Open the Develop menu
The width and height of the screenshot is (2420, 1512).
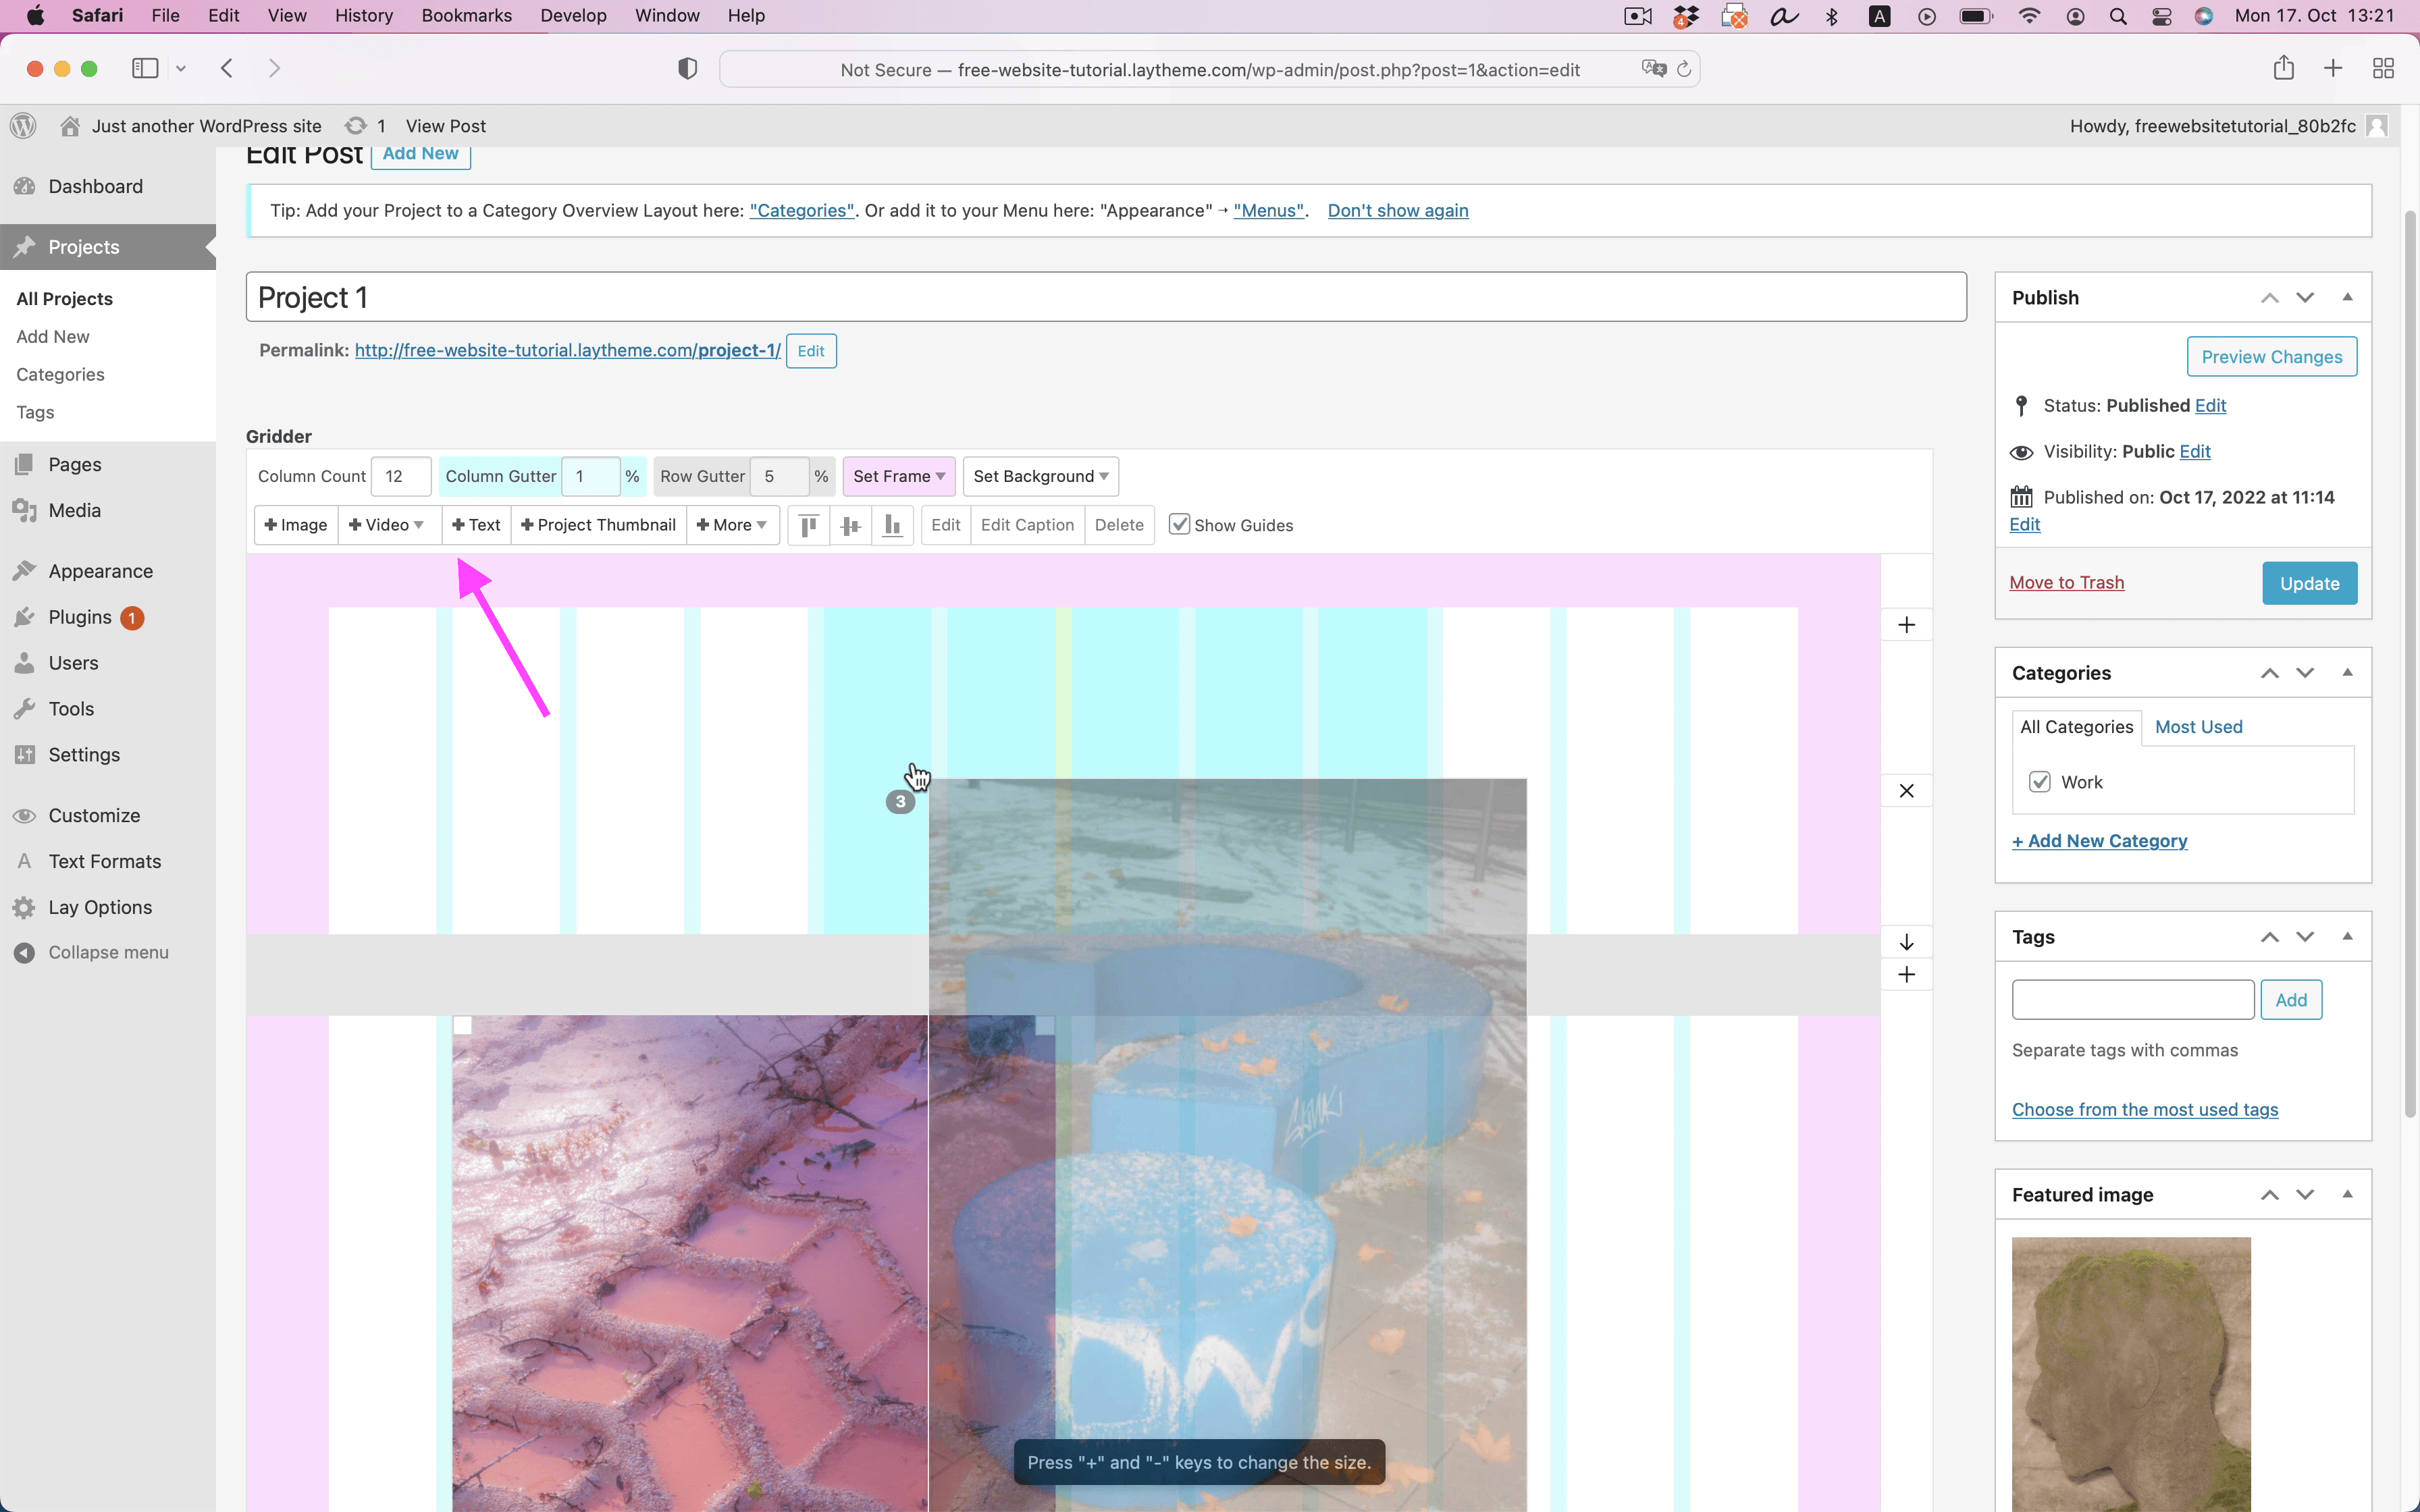(x=573, y=16)
